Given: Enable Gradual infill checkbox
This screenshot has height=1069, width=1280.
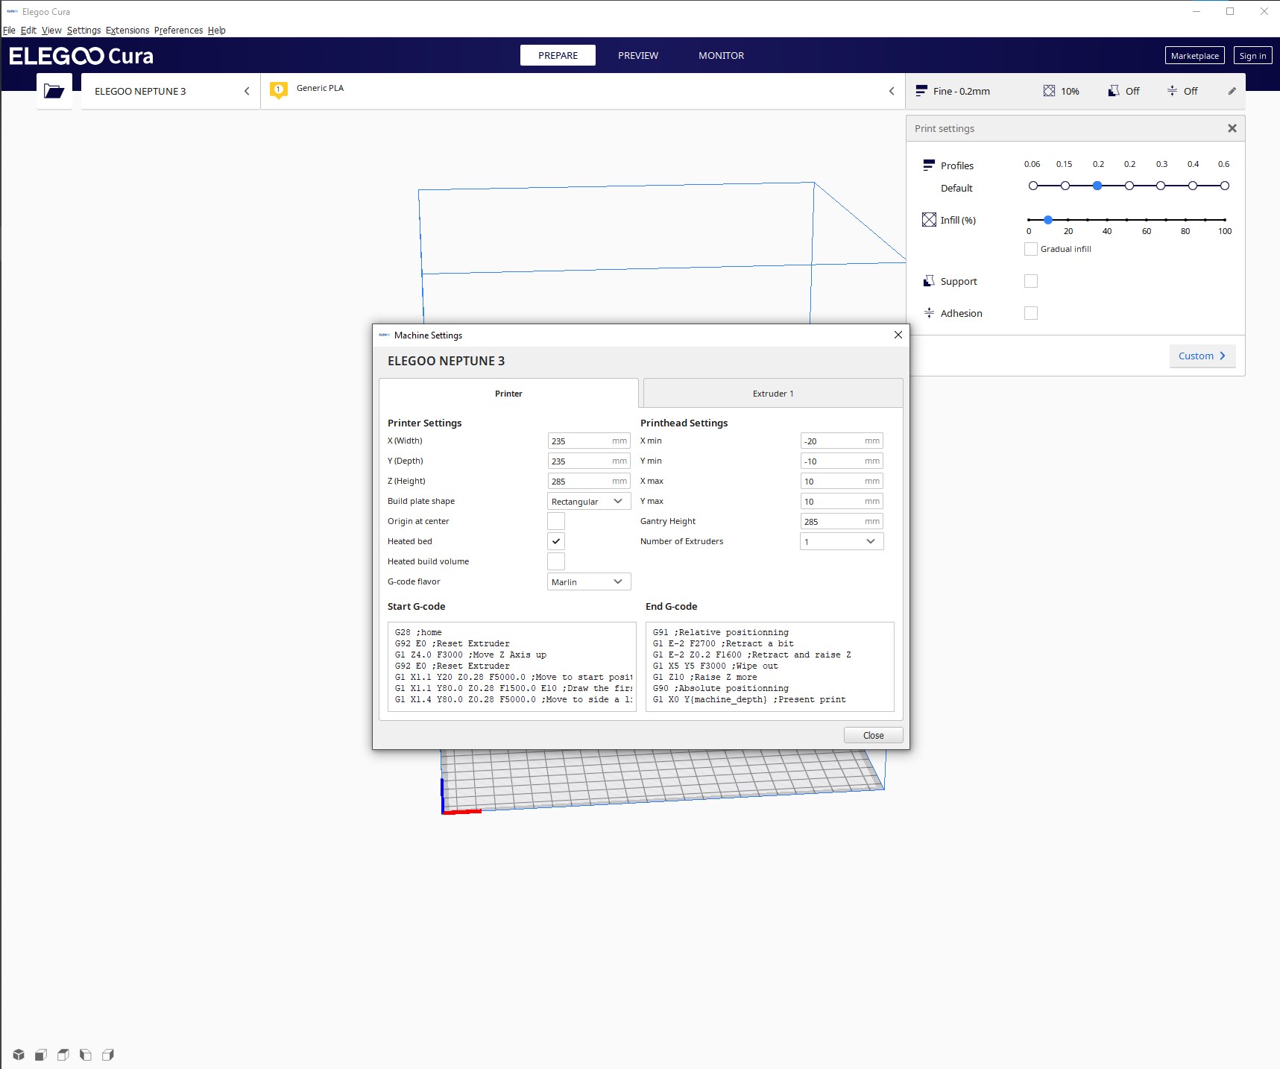Looking at the screenshot, I should (1031, 249).
